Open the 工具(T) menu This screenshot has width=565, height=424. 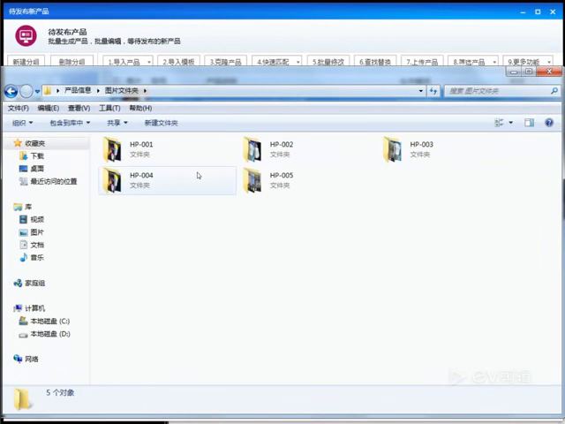(109, 108)
